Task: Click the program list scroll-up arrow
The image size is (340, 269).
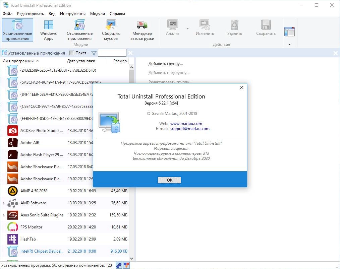Action: [131, 67]
